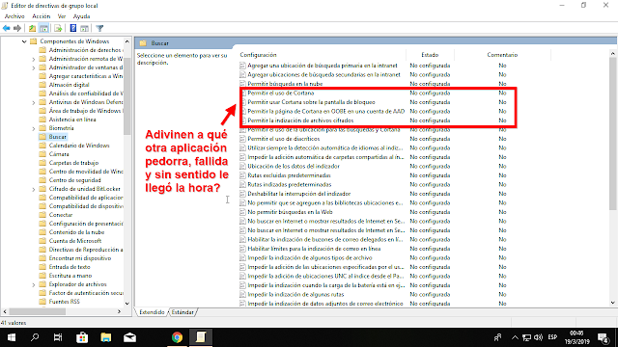Click scroll-up arrow of the policy list

(x=612, y=54)
